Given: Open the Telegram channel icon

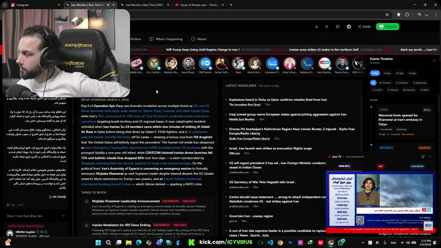Looking at the screenshot, I should point(349,27).
